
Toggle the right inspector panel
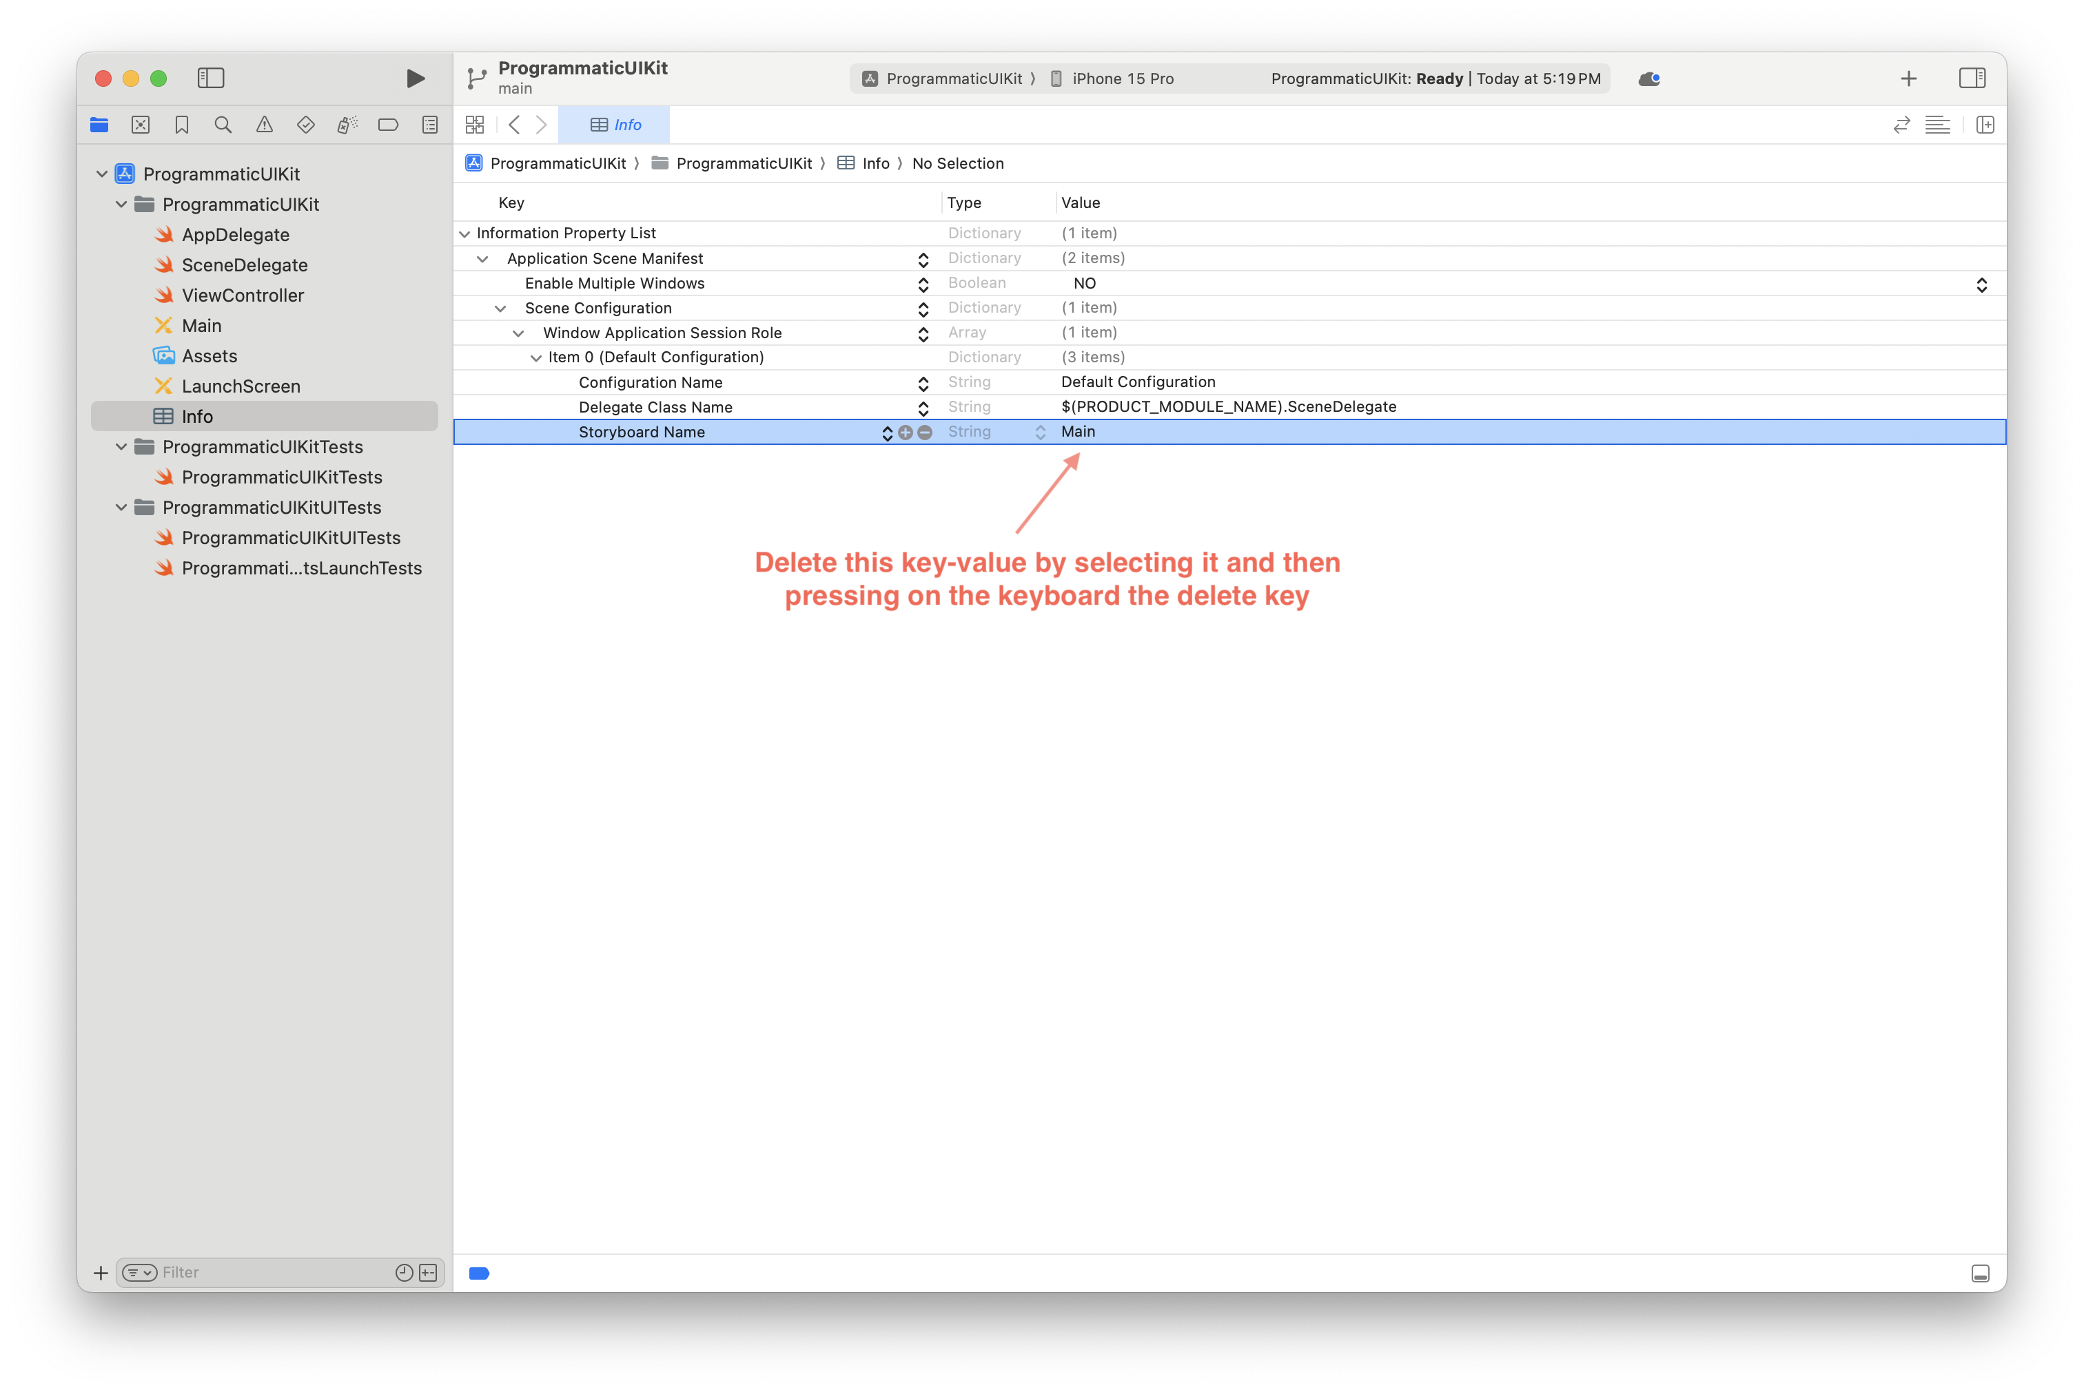coord(1972,79)
